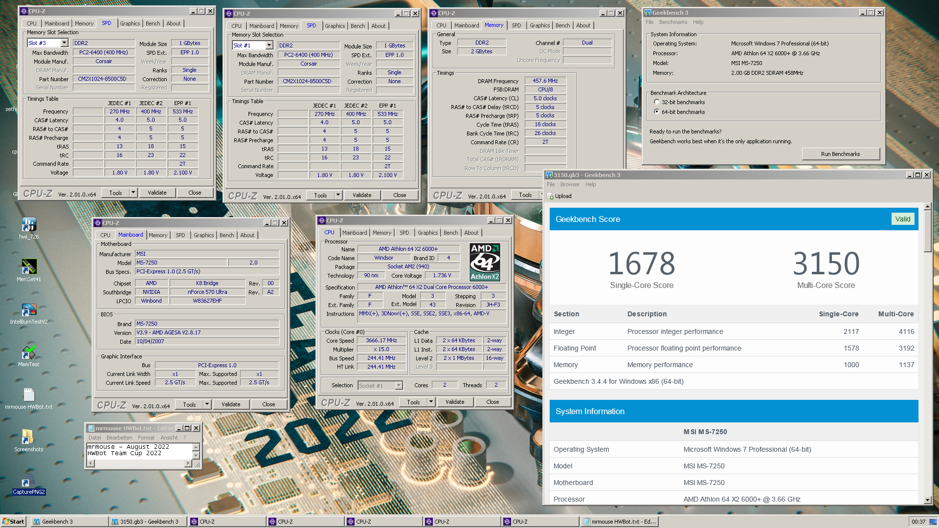Click inside the text editor content area
The height and width of the screenshot is (528, 939).
[x=139, y=450]
